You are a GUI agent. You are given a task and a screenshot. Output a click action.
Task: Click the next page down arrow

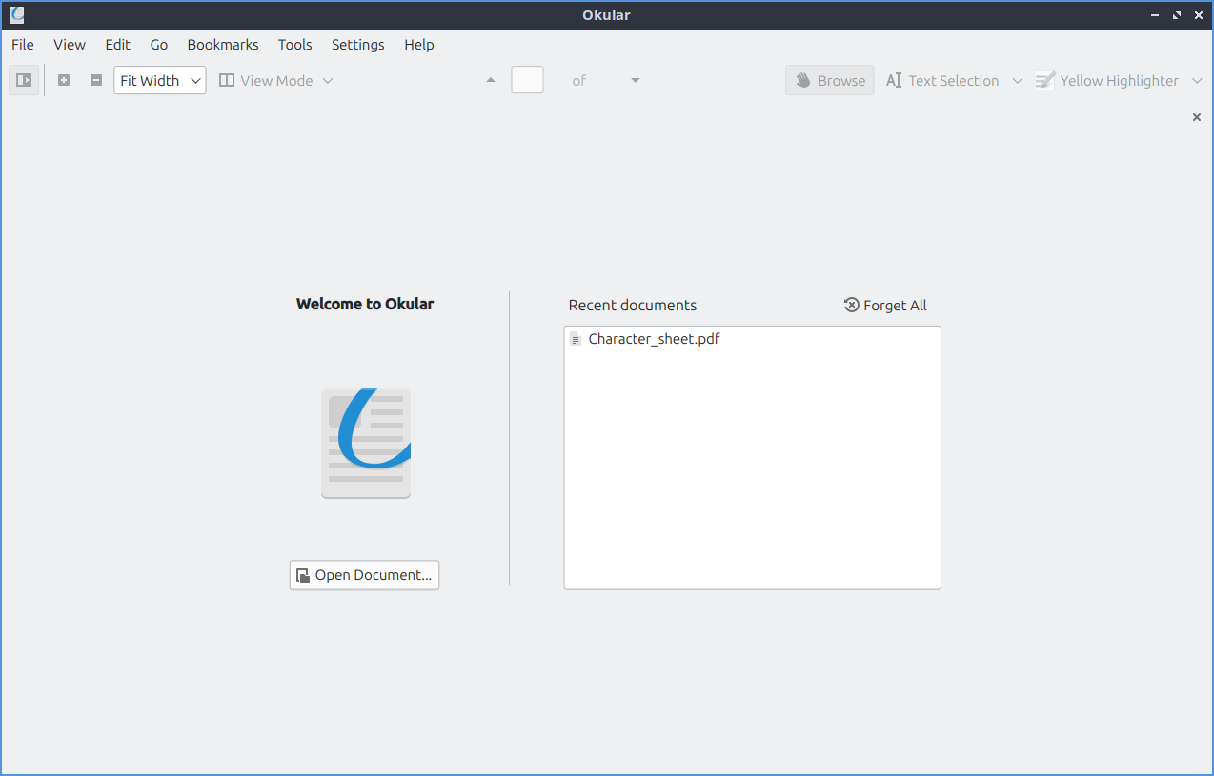point(636,81)
